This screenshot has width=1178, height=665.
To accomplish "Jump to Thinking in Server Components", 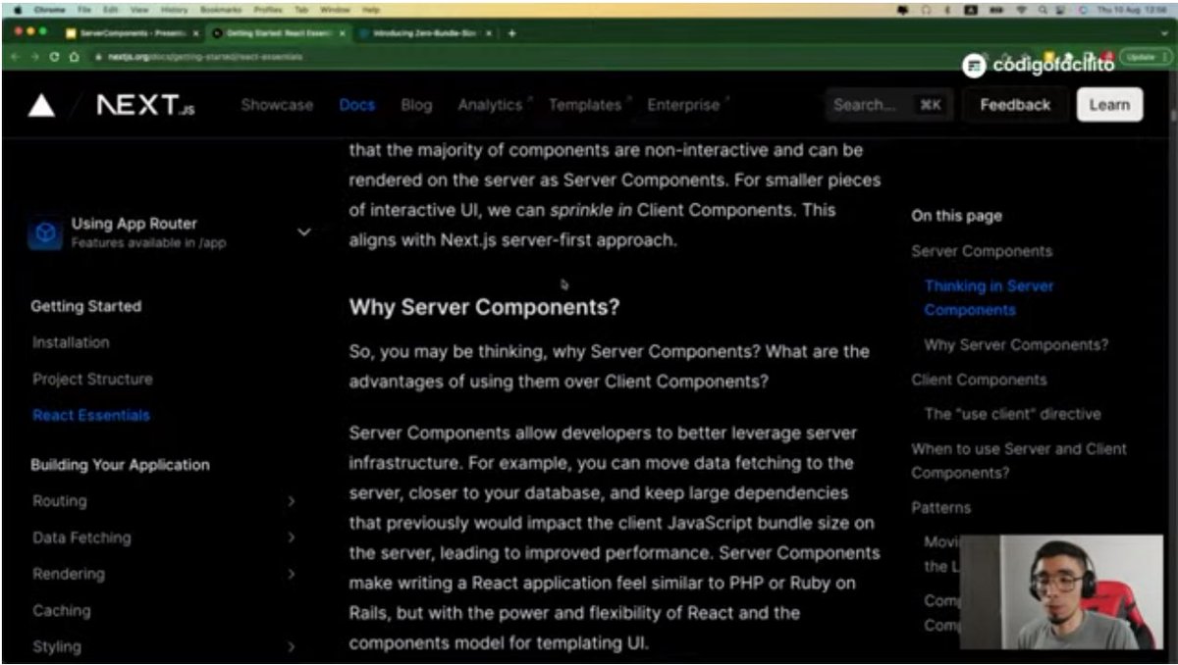I will [989, 298].
